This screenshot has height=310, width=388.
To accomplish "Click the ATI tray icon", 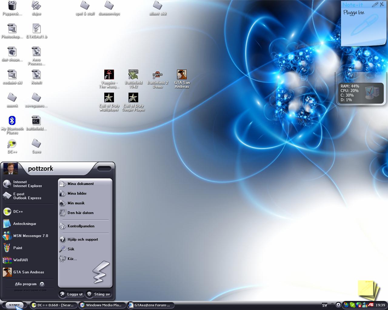I will click(371, 305).
